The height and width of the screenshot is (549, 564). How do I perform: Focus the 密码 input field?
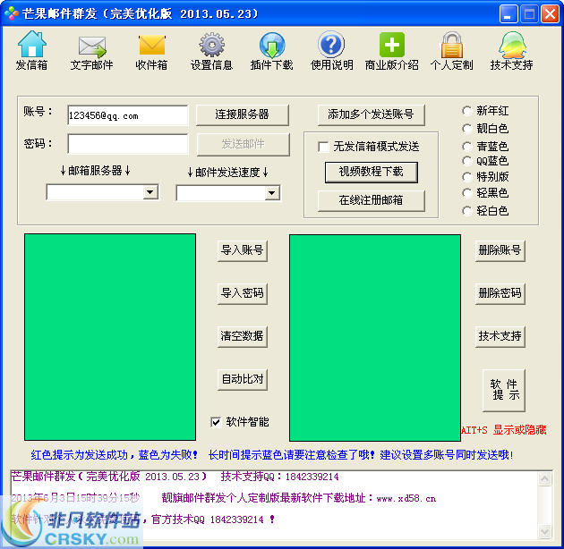(128, 144)
